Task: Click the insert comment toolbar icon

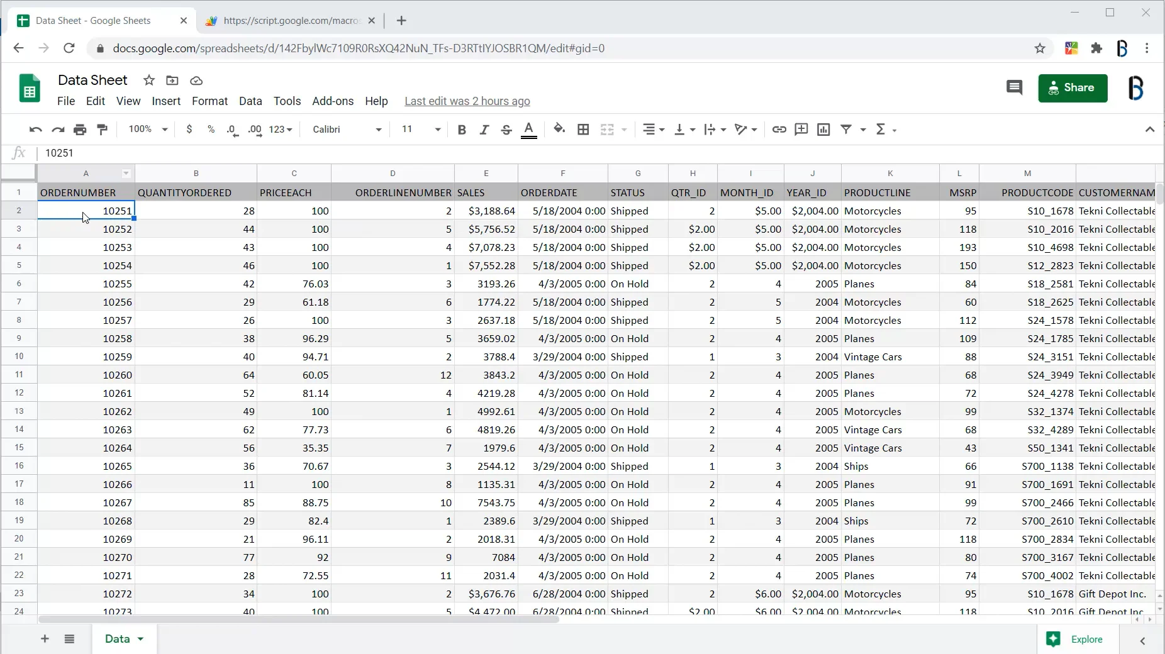Action: [x=801, y=130]
